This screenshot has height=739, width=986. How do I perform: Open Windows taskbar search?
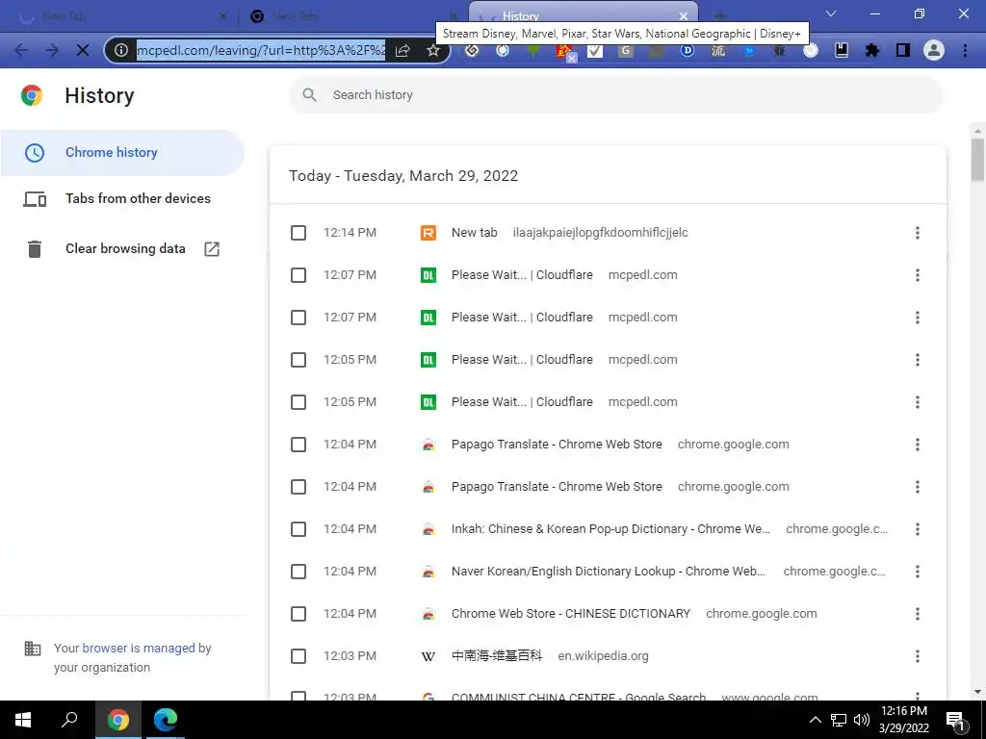tap(69, 720)
